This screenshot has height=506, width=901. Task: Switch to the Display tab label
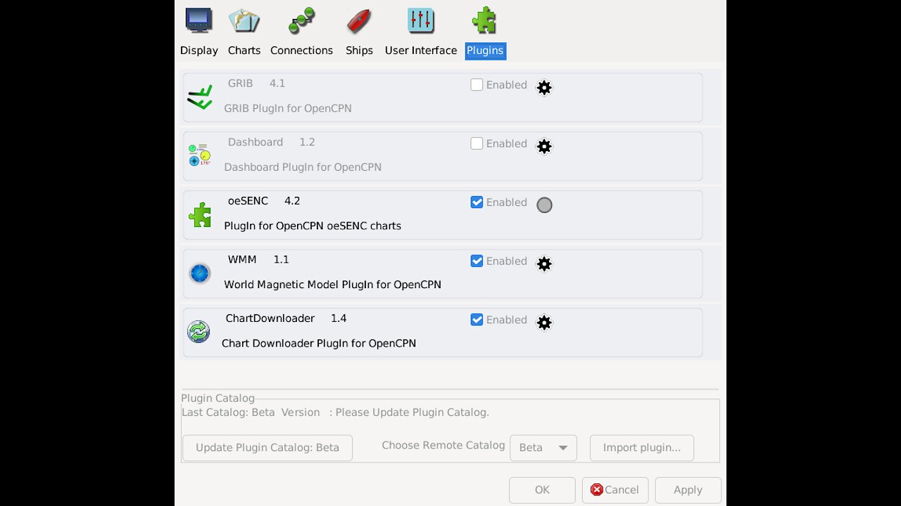pos(199,51)
